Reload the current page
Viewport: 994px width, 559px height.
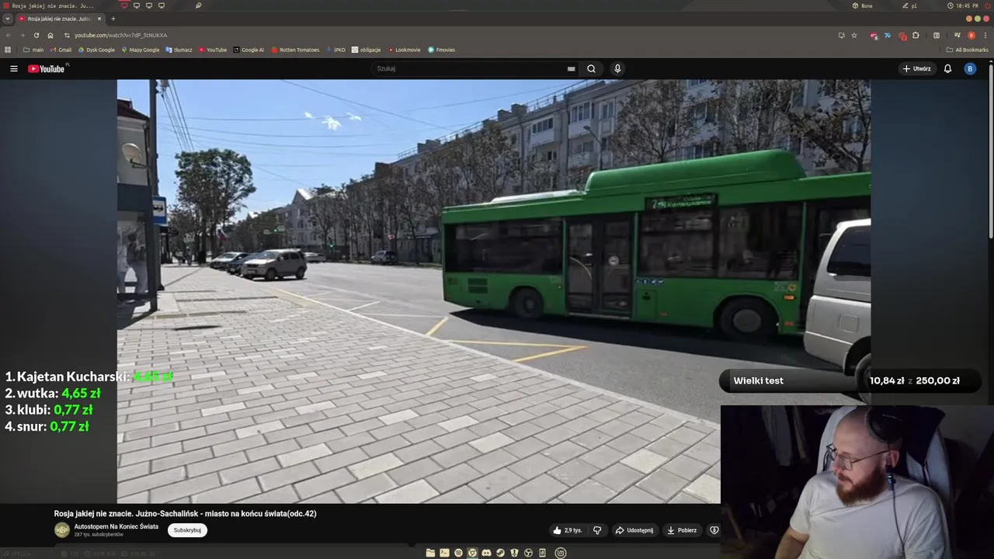[36, 35]
